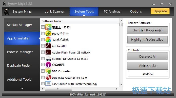This screenshot has height=98, width=176.
Task: Enable the DBF Converter checkbox
Action: [x=43, y=71]
